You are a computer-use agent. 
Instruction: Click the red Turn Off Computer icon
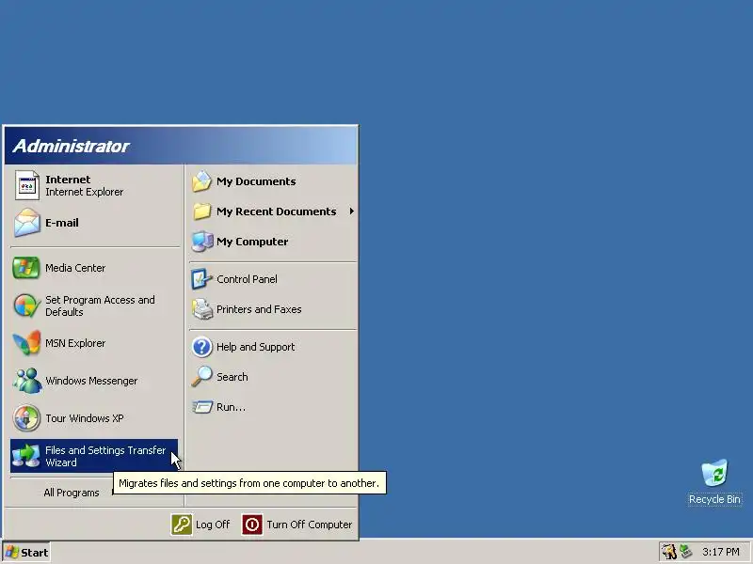pyautogui.click(x=252, y=525)
